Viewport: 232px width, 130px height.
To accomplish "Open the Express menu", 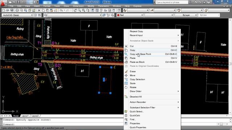I will [x=137, y=6].
